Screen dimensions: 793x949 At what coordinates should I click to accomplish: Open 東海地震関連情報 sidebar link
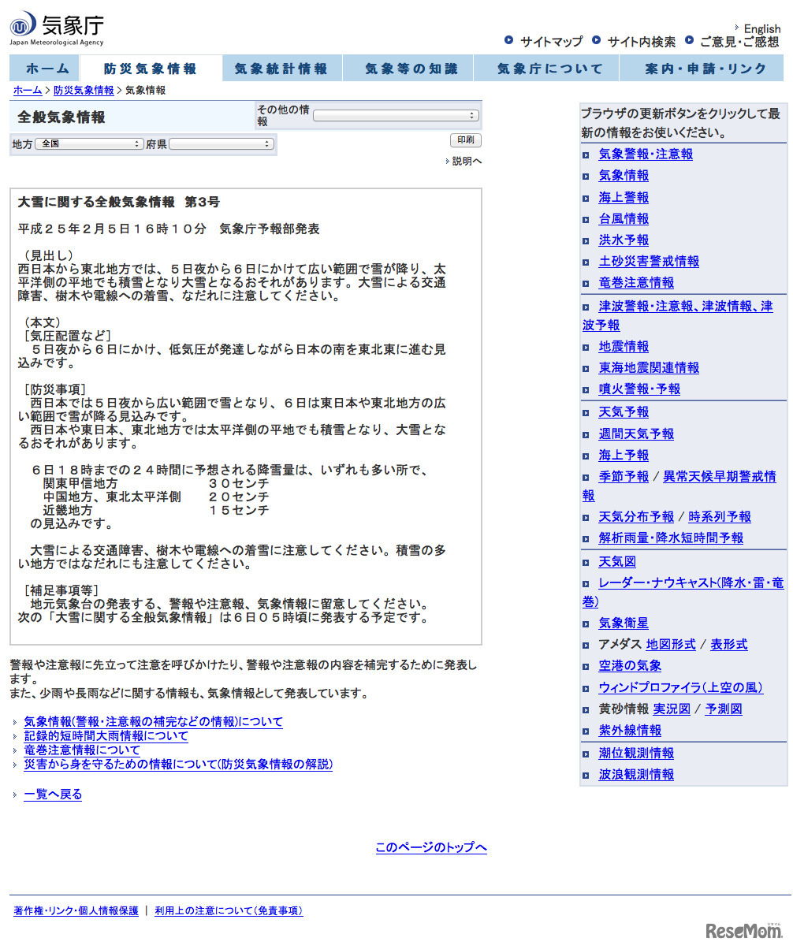click(649, 368)
